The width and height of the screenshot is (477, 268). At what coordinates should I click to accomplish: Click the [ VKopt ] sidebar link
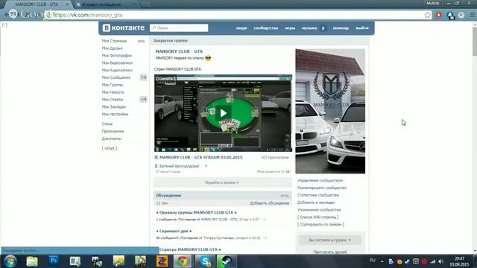[x=110, y=148]
